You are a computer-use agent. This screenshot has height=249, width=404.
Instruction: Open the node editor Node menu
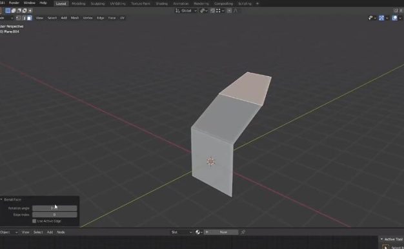[61, 232]
